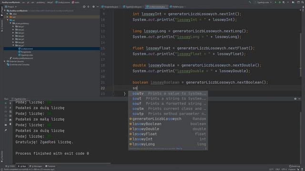Run the program with the green Run icon
The width and height of the screenshot is (305, 171).
(x=275, y=2)
